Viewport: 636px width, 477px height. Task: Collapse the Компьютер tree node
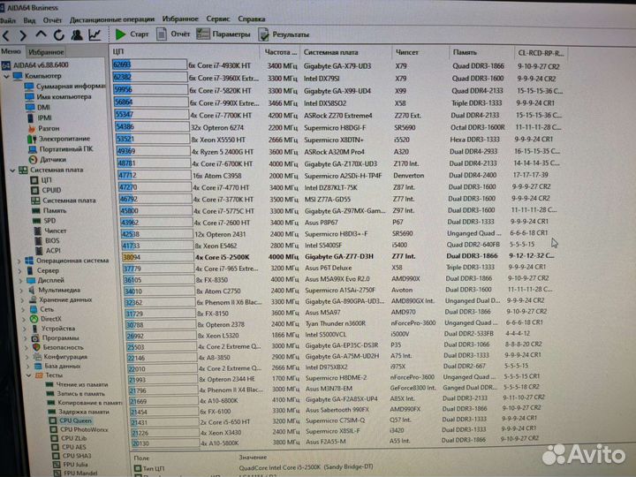[x=6, y=76]
